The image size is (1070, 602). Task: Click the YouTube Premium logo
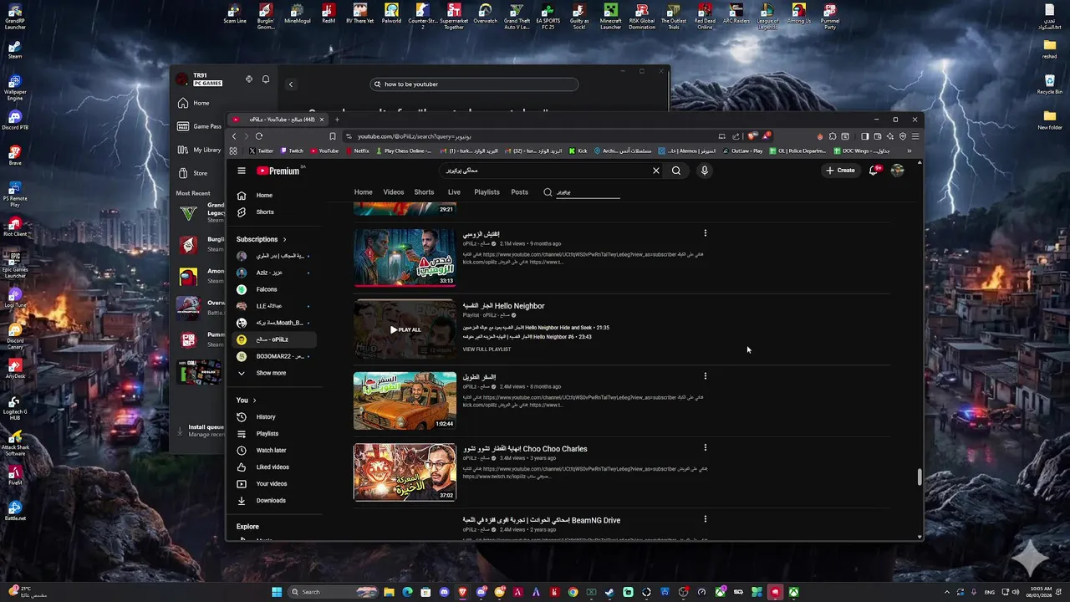pyautogui.click(x=278, y=171)
